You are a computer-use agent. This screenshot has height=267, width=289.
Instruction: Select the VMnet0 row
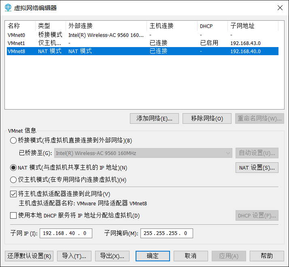(142, 35)
